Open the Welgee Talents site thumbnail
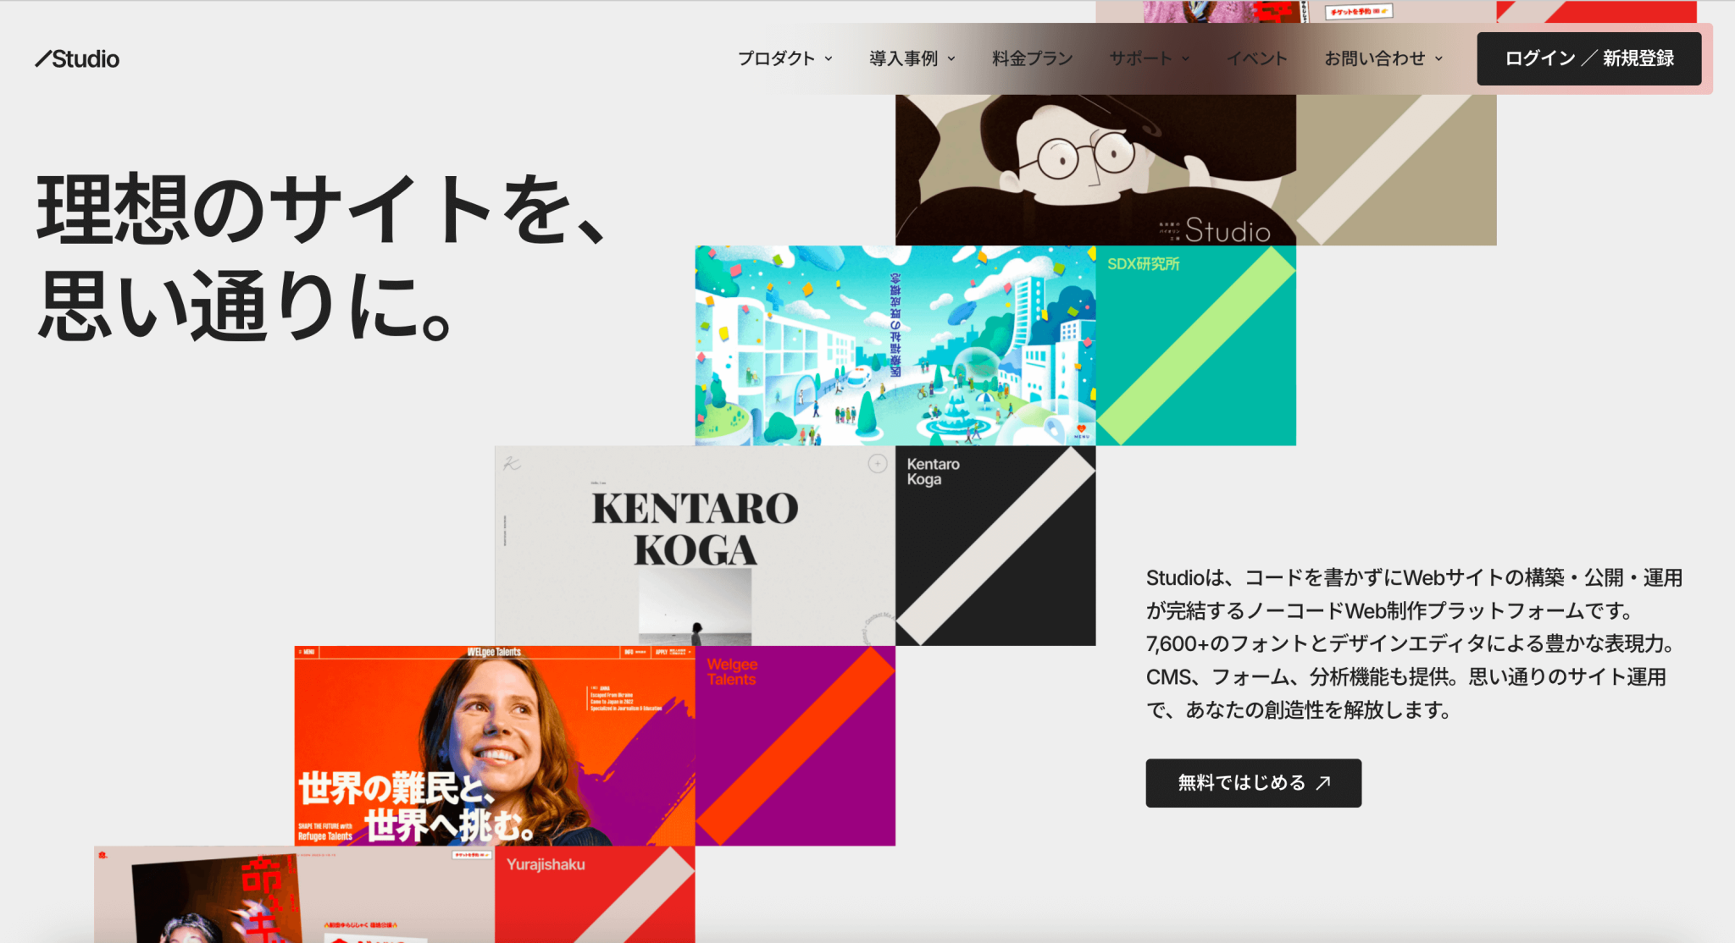The width and height of the screenshot is (1735, 943). pos(495,746)
